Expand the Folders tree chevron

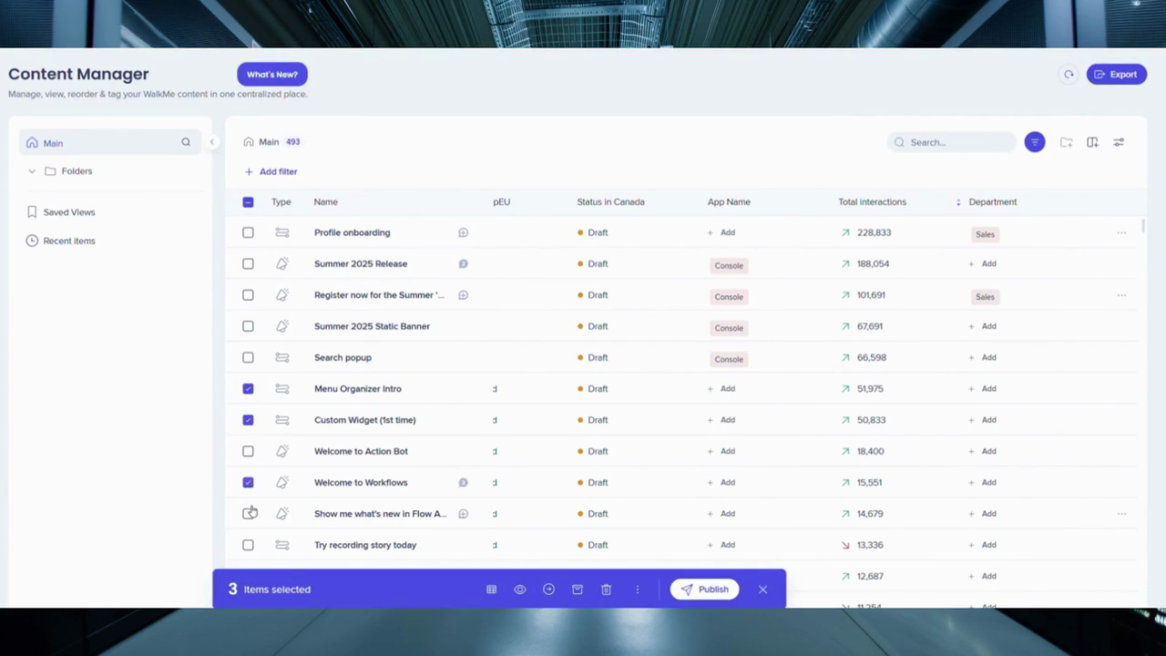tap(32, 171)
